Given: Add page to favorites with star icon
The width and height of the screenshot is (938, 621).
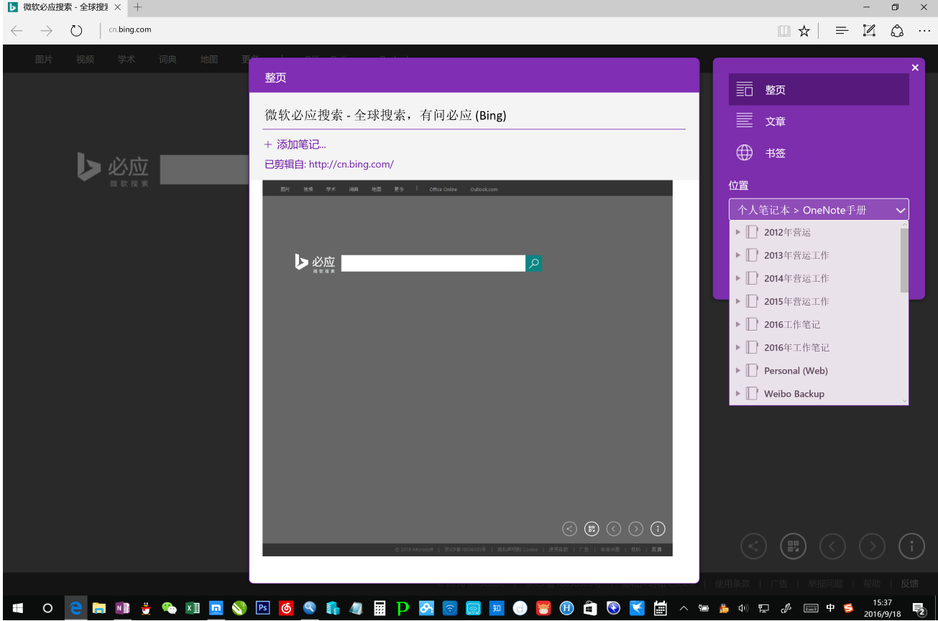Looking at the screenshot, I should tap(804, 31).
